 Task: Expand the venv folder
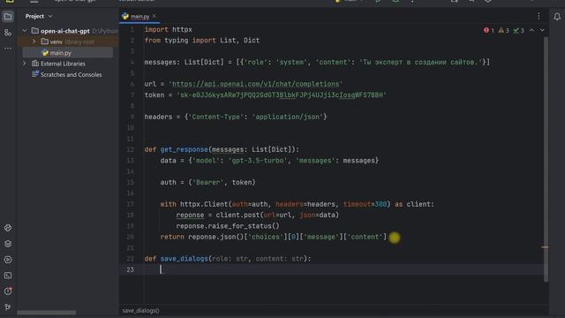(x=34, y=42)
